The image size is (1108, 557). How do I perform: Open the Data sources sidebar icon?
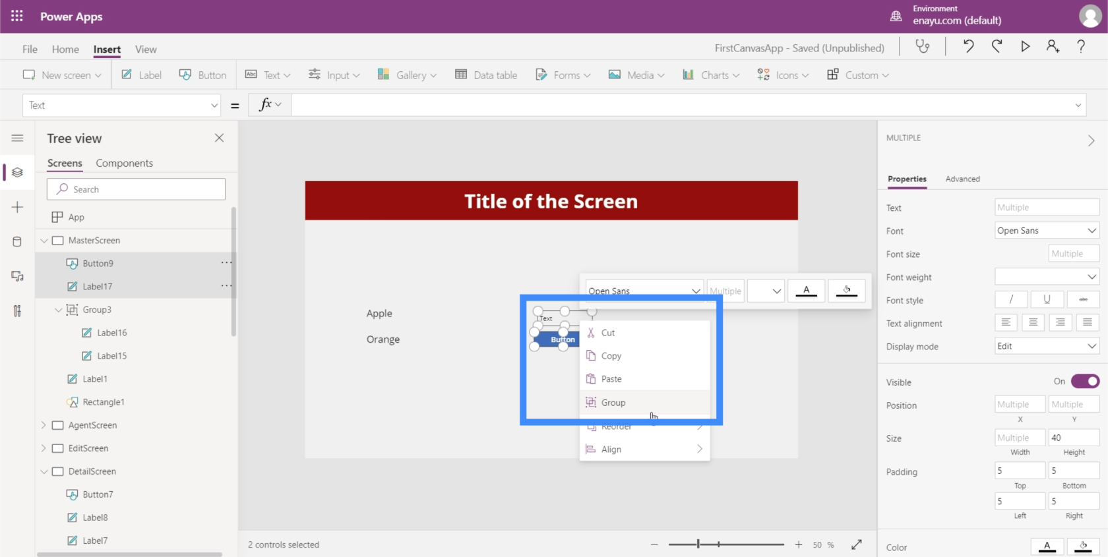coord(17,242)
